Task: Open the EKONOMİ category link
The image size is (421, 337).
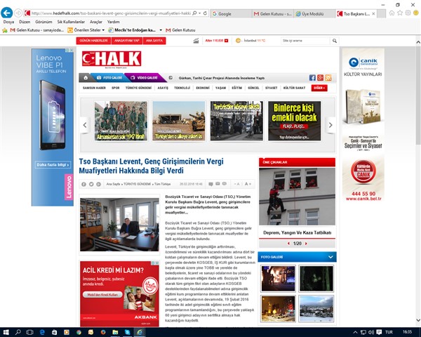Action: coord(203,88)
